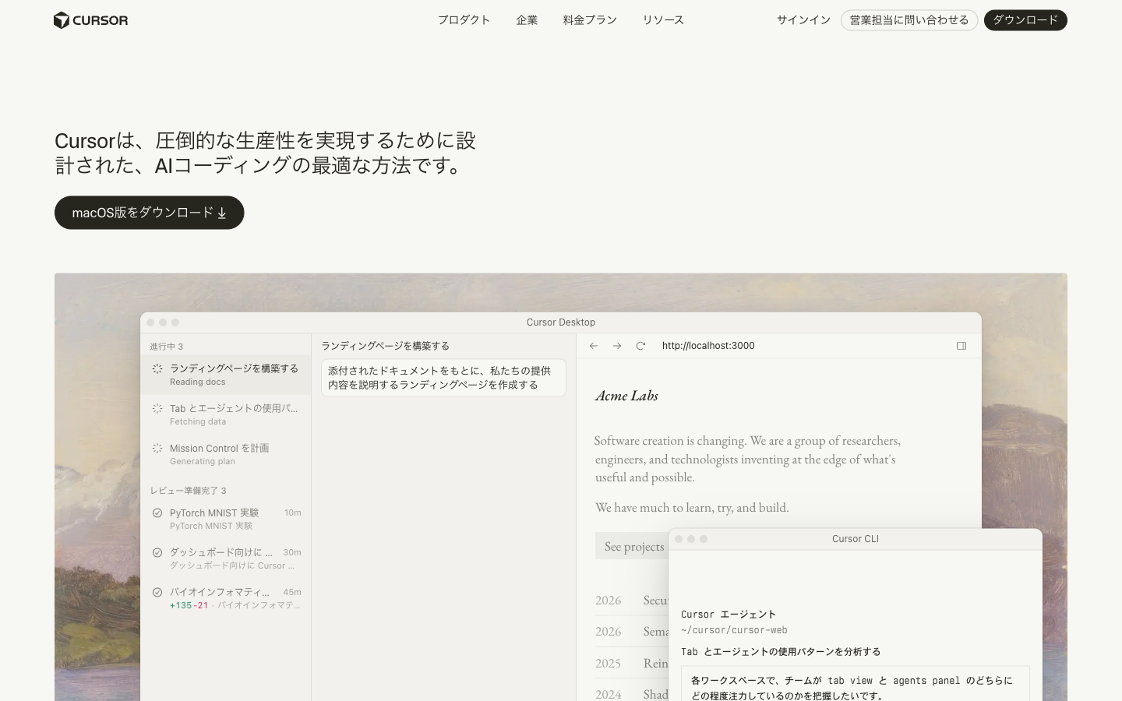Image resolution: width=1122 pixels, height=701 pixels.
Task: Click Cursor エージェント label in CLI
Action: (729, 615)
